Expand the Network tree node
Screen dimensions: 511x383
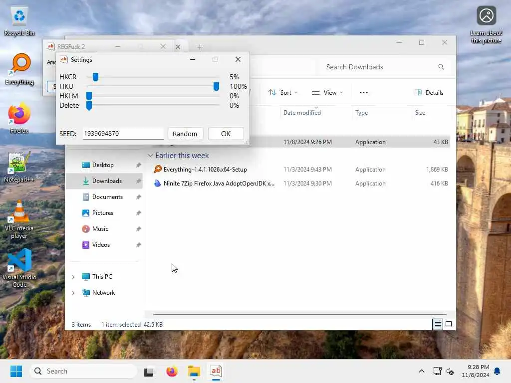pos(73,293)
